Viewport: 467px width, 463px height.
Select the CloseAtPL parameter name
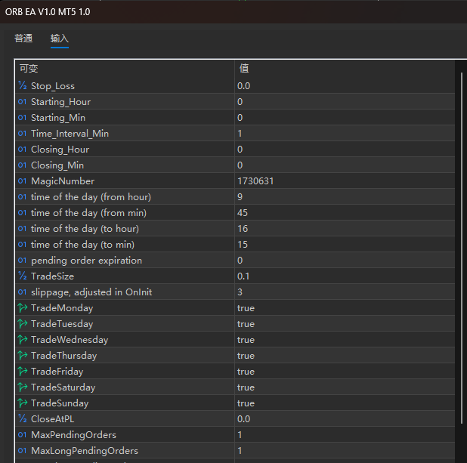tap(52, 419)
